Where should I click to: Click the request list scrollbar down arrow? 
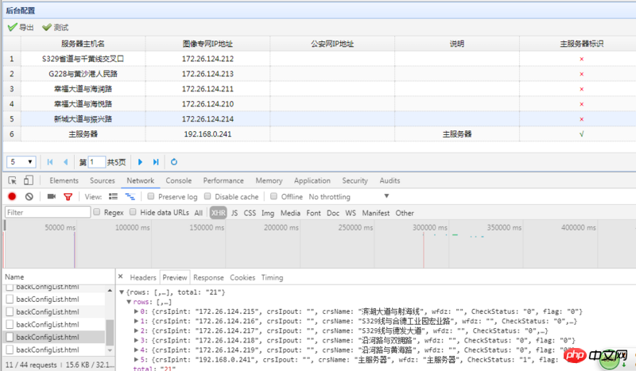click(110, 350)
